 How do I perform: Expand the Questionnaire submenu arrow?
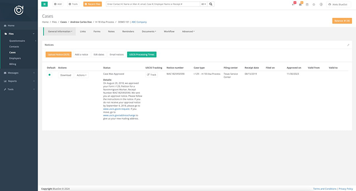click(36, 41)
